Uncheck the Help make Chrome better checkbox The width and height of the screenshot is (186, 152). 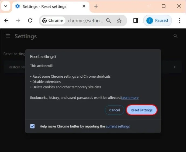point(32,126)
